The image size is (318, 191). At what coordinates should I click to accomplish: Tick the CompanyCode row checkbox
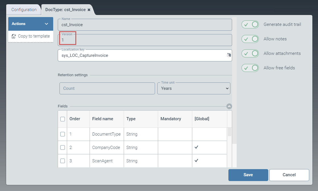[63, 148]
